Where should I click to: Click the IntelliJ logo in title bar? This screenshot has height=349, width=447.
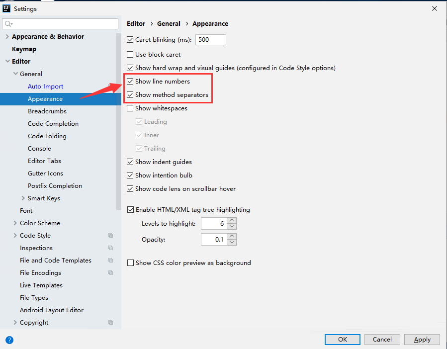point(6,8)
